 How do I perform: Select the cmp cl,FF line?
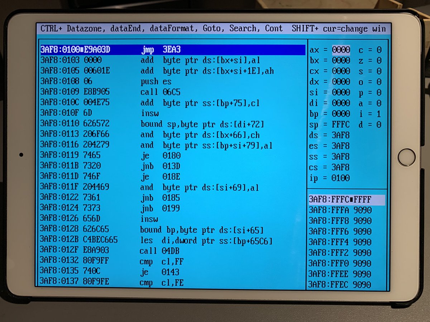click(112, 262)
